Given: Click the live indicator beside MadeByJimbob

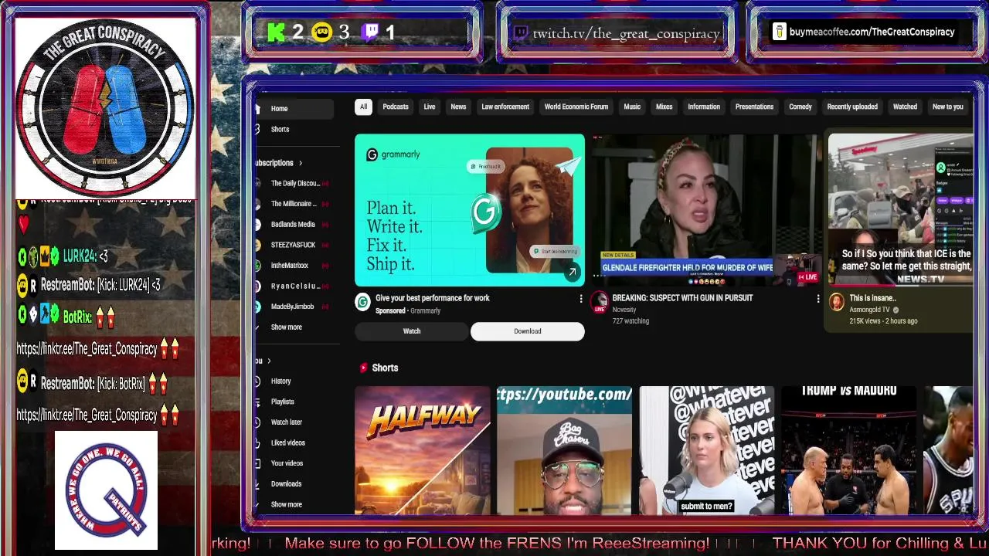Looking at the screenshot, I should (325, 307).
